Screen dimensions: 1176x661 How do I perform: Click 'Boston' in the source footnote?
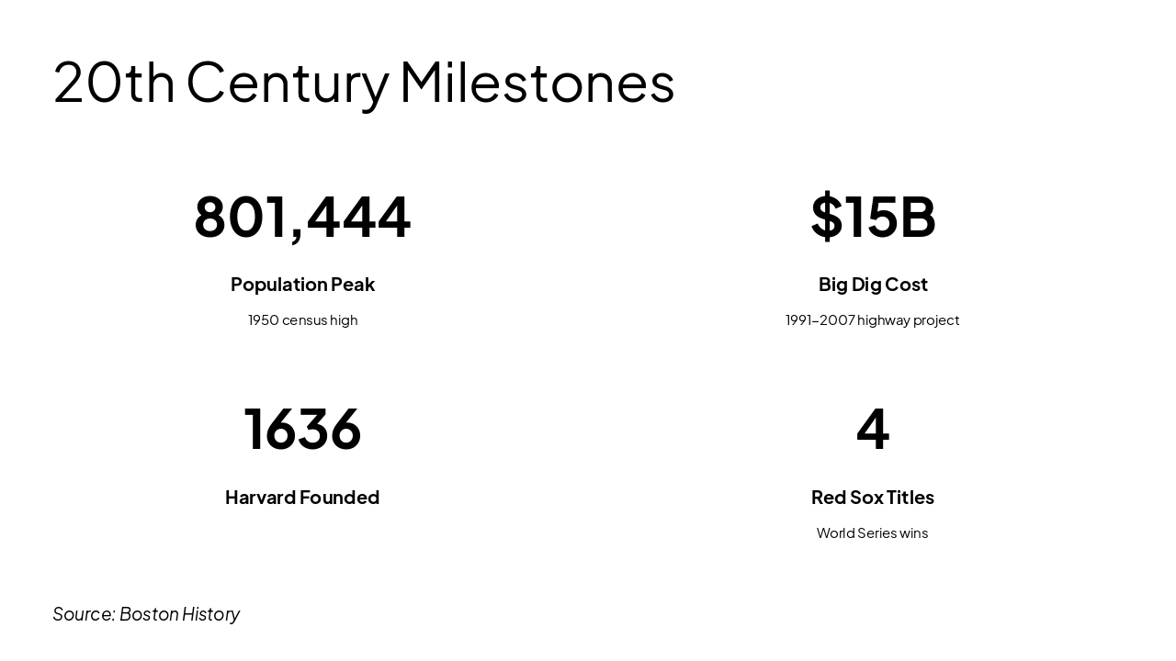(148, 614)
